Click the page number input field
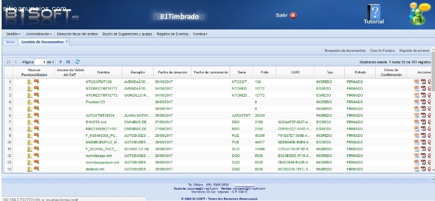 point(40,62)
